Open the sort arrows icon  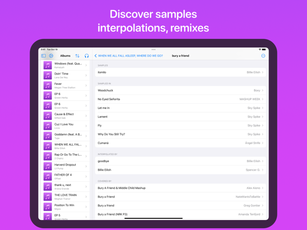point(77,56)
